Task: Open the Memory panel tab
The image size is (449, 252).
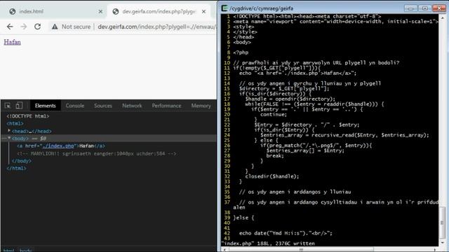Action: 201,106
